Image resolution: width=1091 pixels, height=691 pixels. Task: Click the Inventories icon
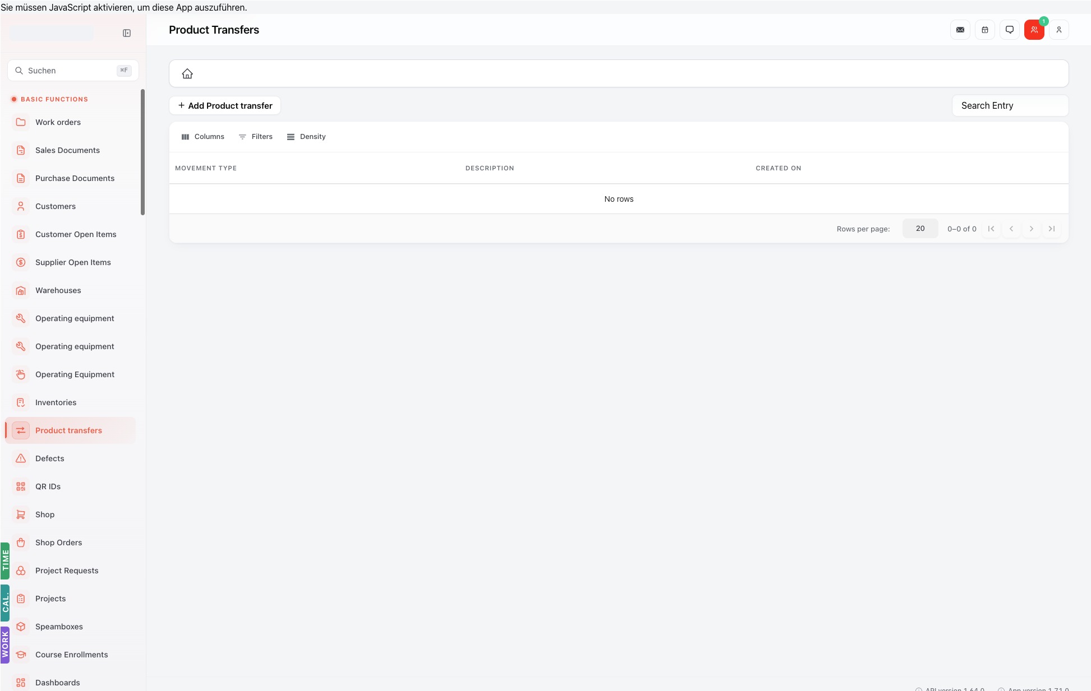(21, 402)
